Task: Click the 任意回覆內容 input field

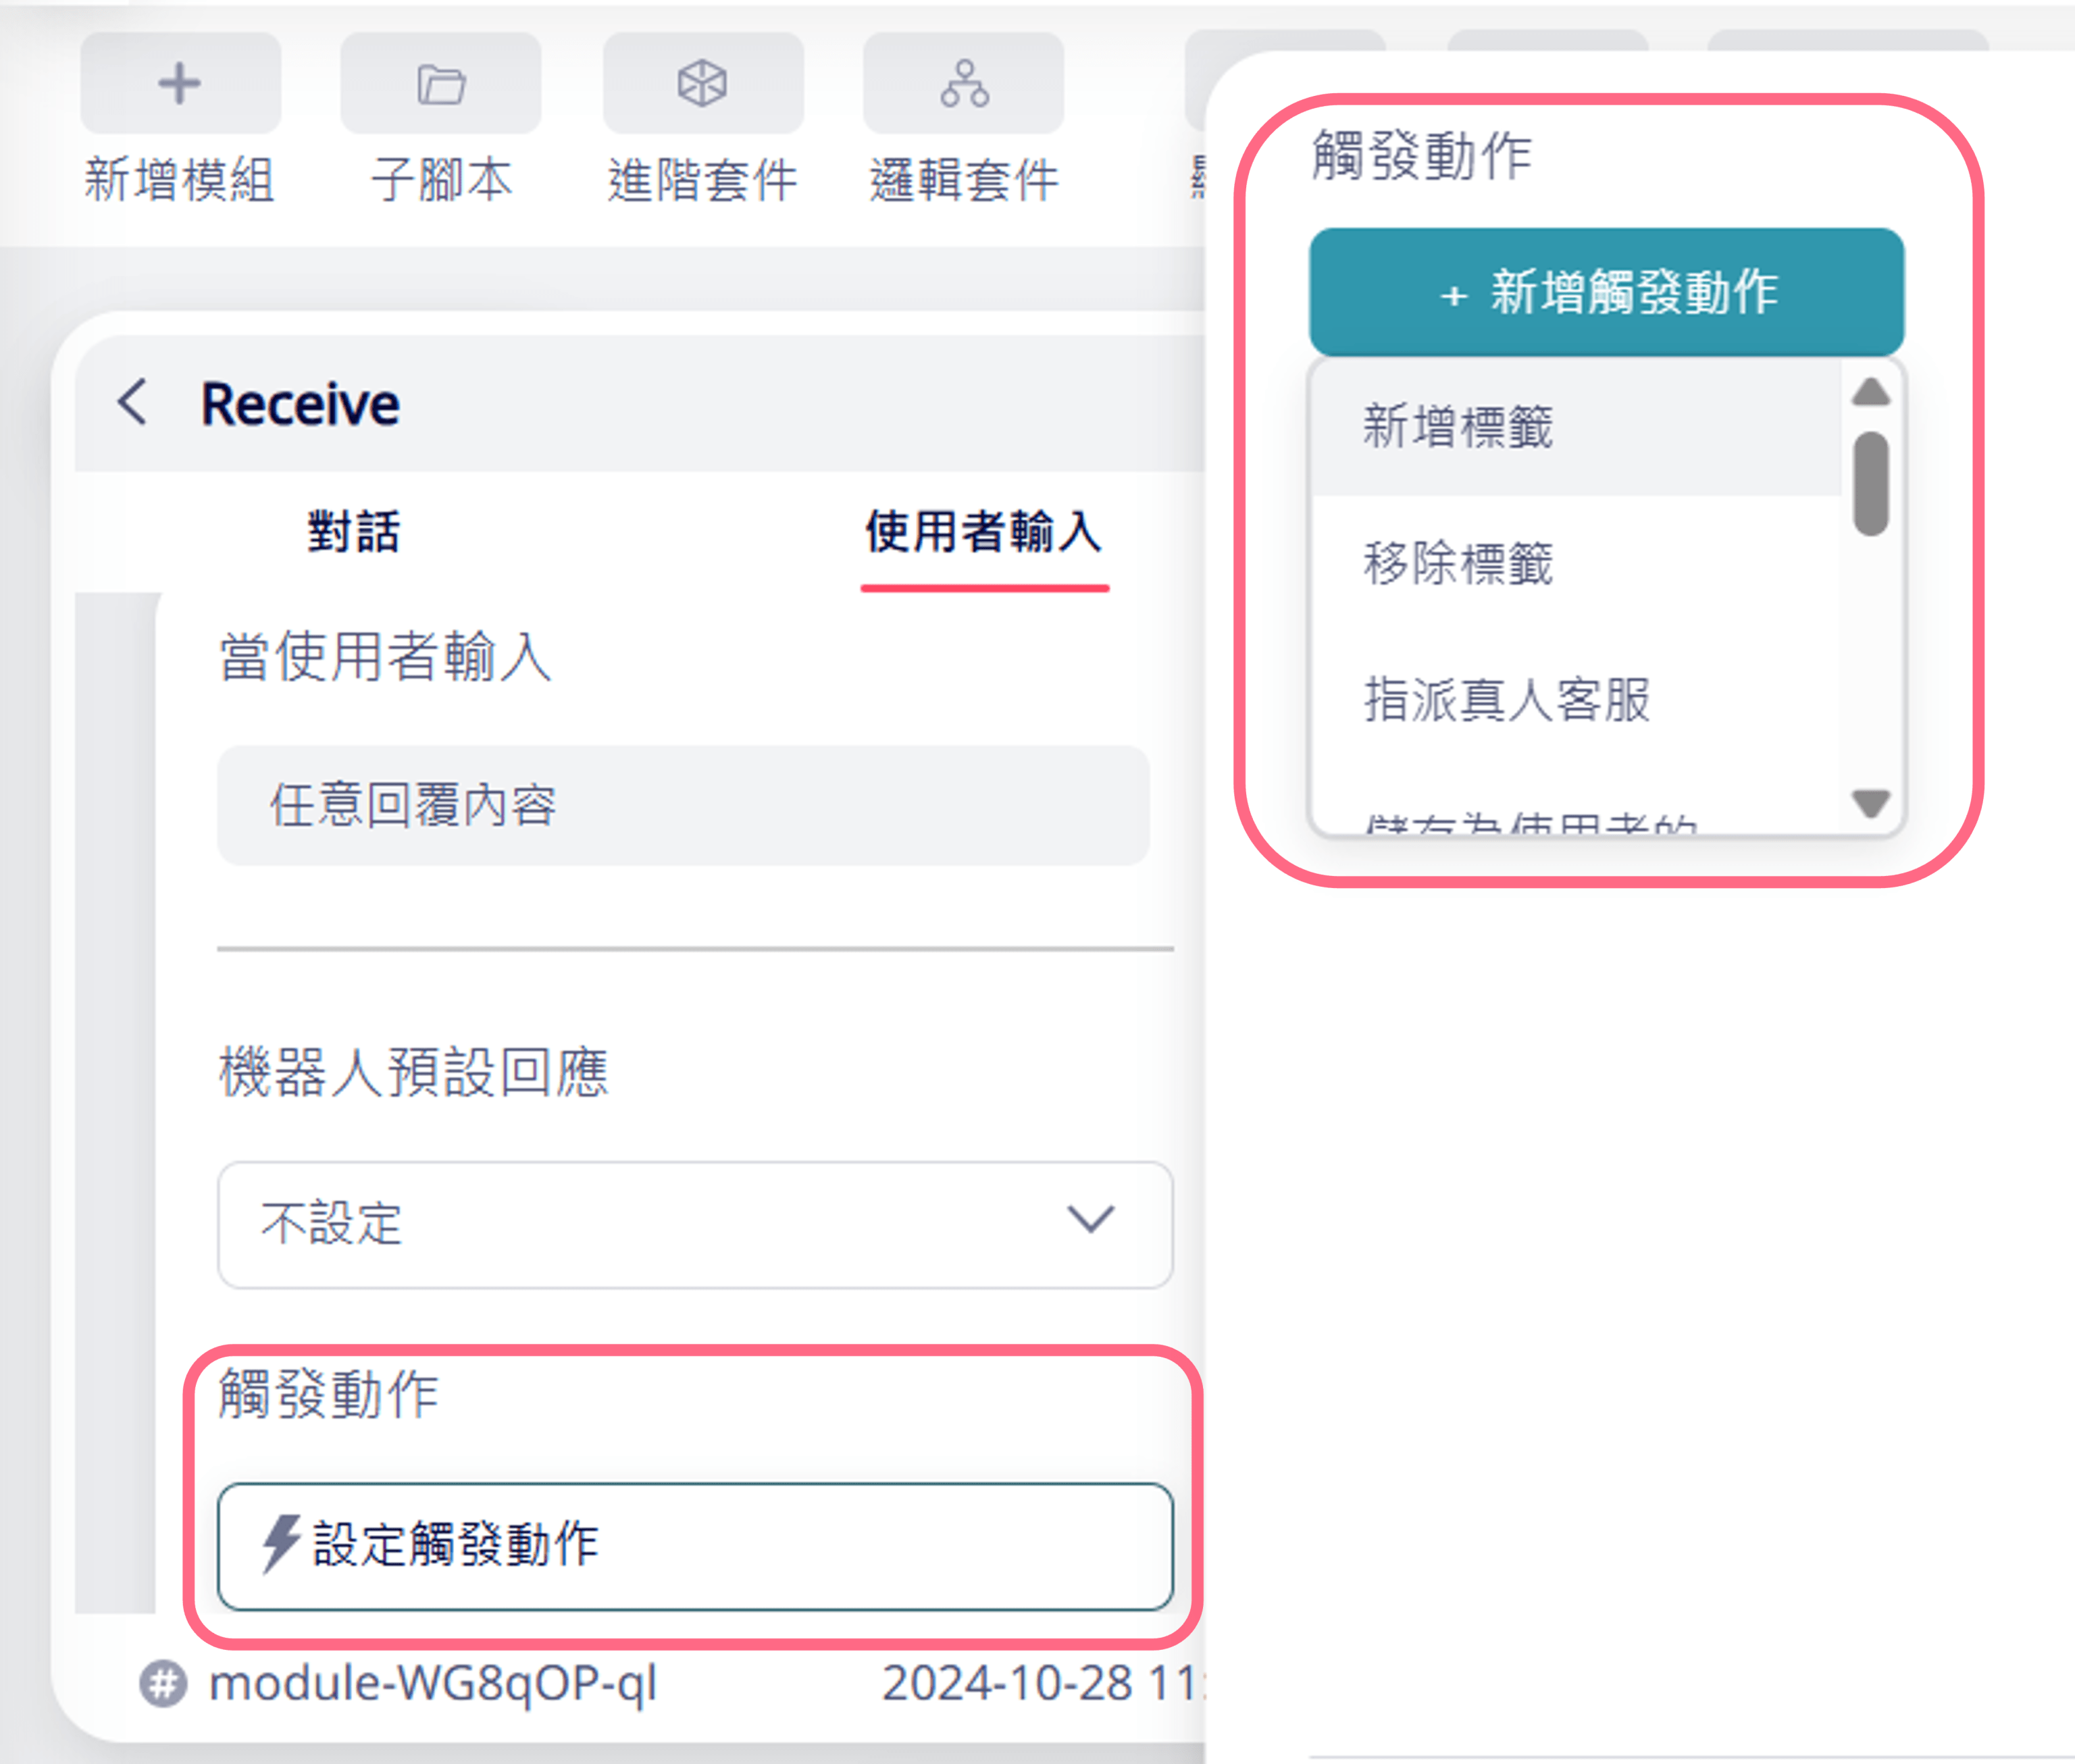Action: (684, 805)
